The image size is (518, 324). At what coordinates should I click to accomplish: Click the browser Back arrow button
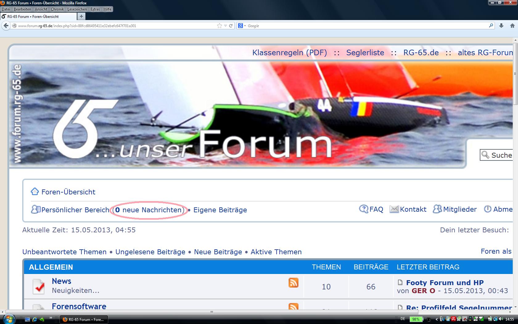pyautogui.click(x=6, y=26)
